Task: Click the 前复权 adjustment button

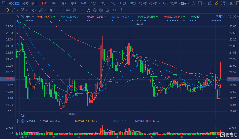Action: click(x=220, y=17)
